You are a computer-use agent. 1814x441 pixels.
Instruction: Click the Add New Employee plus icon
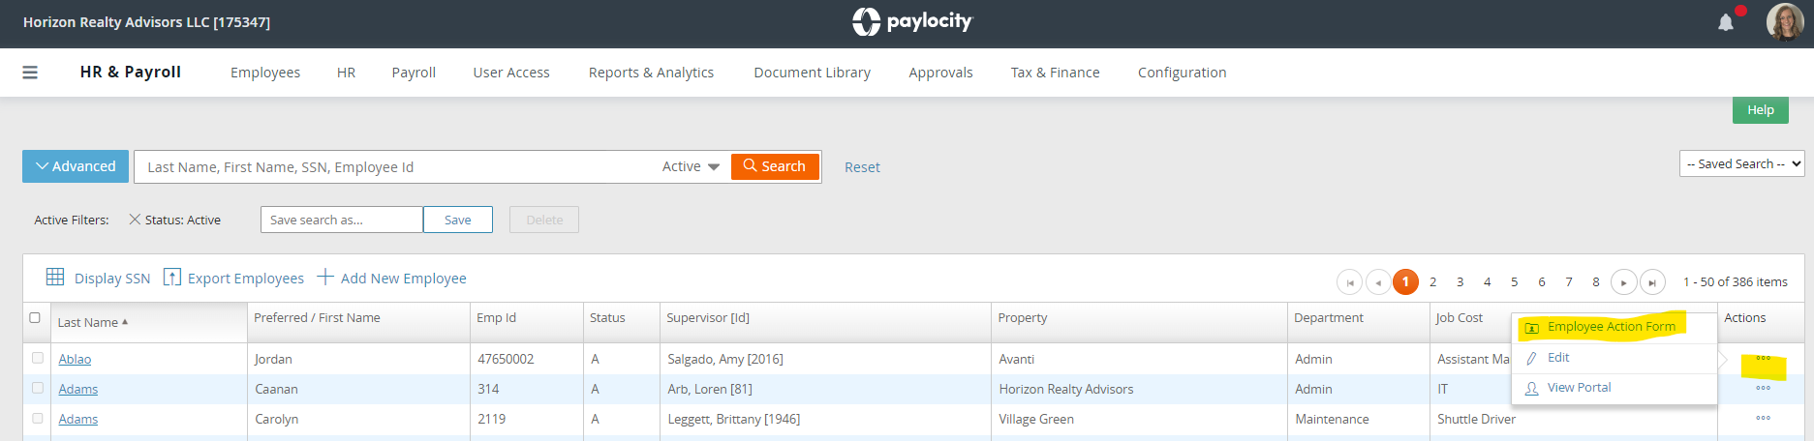pos(325,278)
